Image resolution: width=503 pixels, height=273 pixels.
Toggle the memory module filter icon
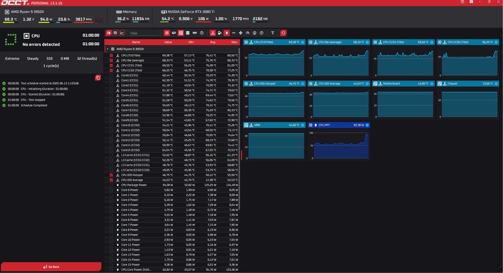coord(195,33)
